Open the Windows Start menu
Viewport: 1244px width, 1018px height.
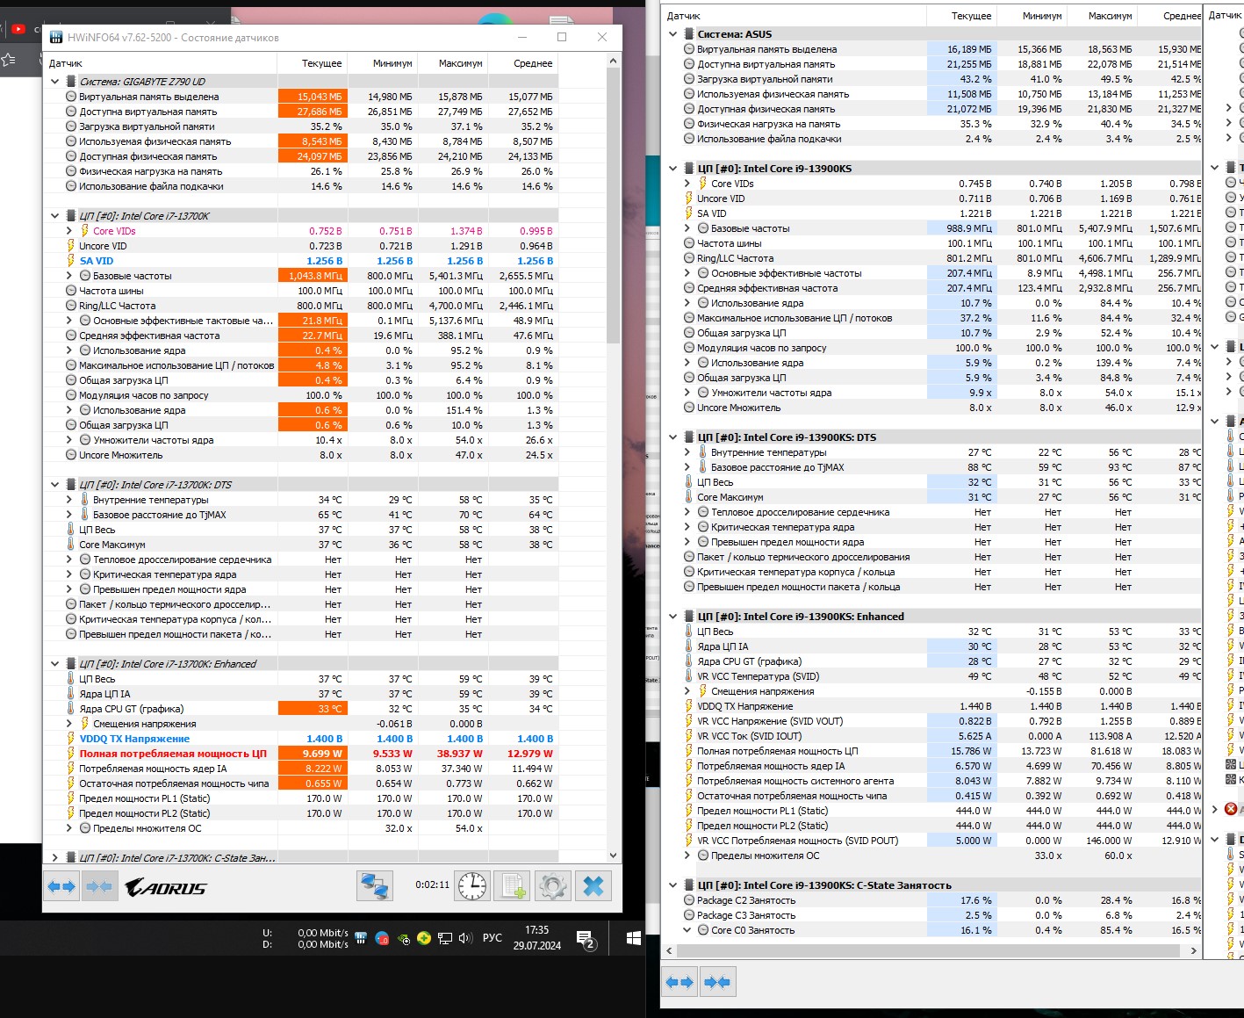click(634, 938)
